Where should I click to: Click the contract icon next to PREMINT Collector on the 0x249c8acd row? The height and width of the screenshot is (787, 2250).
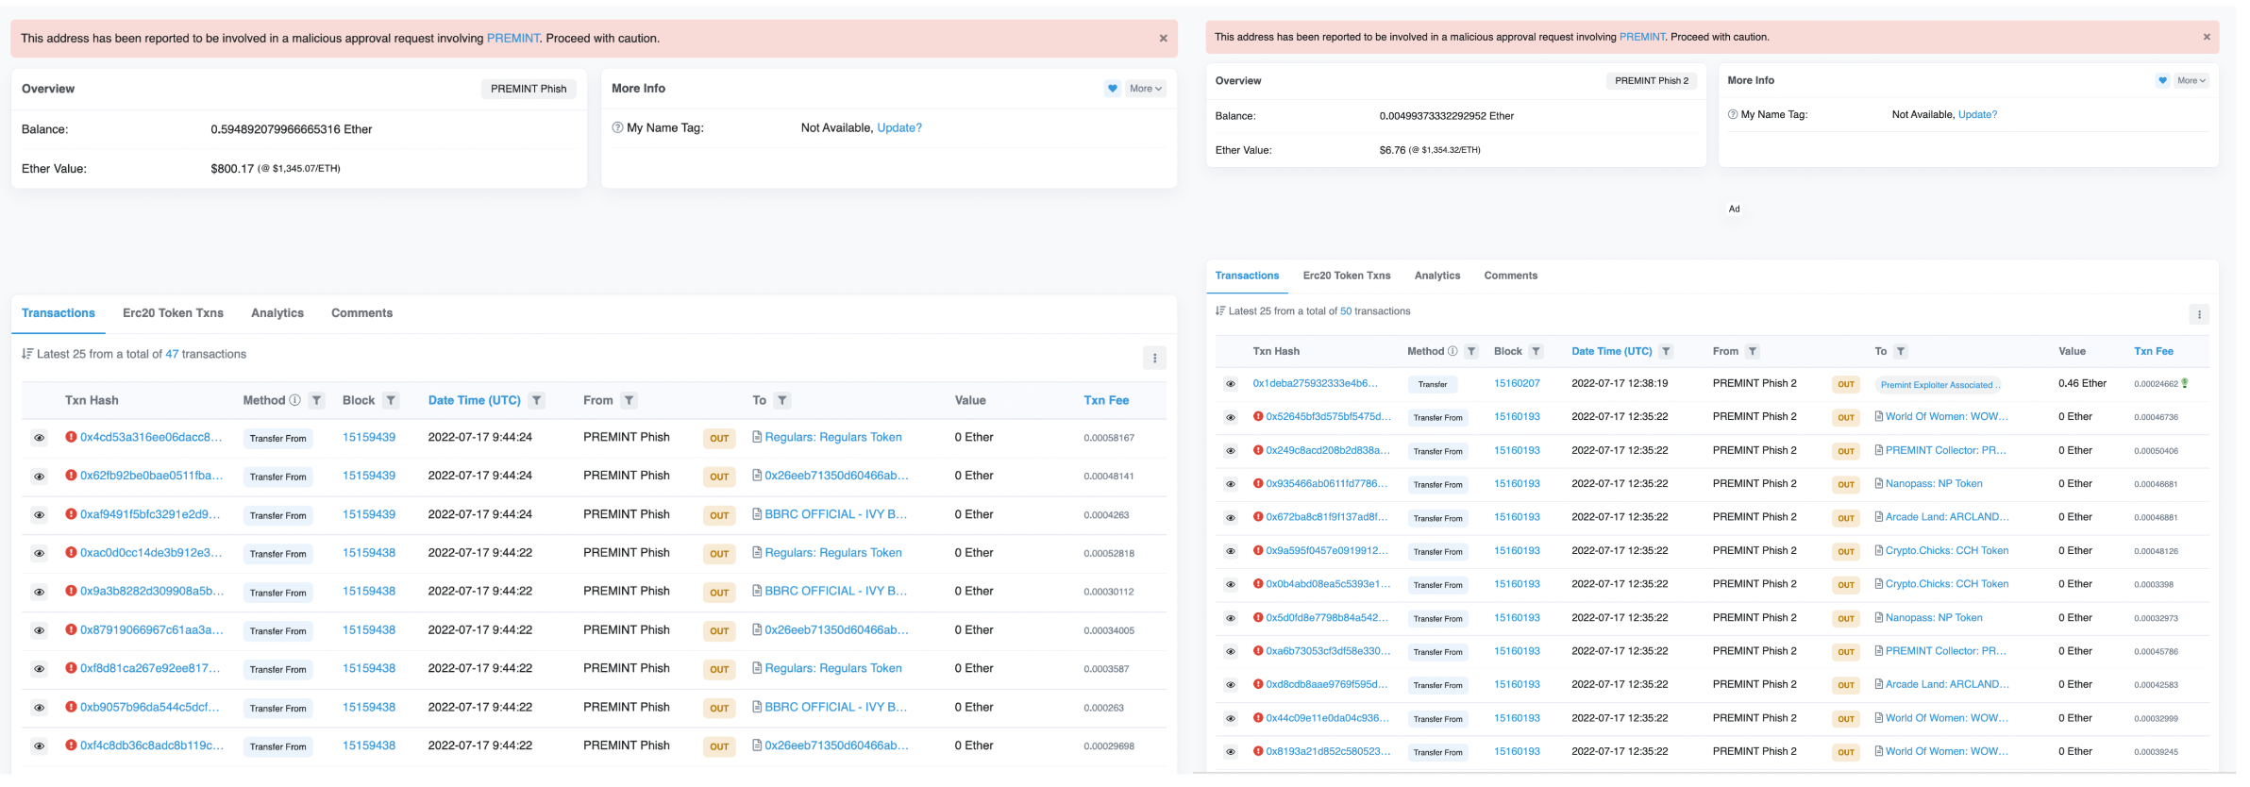pyautogui.click(x=1878, y=450)
